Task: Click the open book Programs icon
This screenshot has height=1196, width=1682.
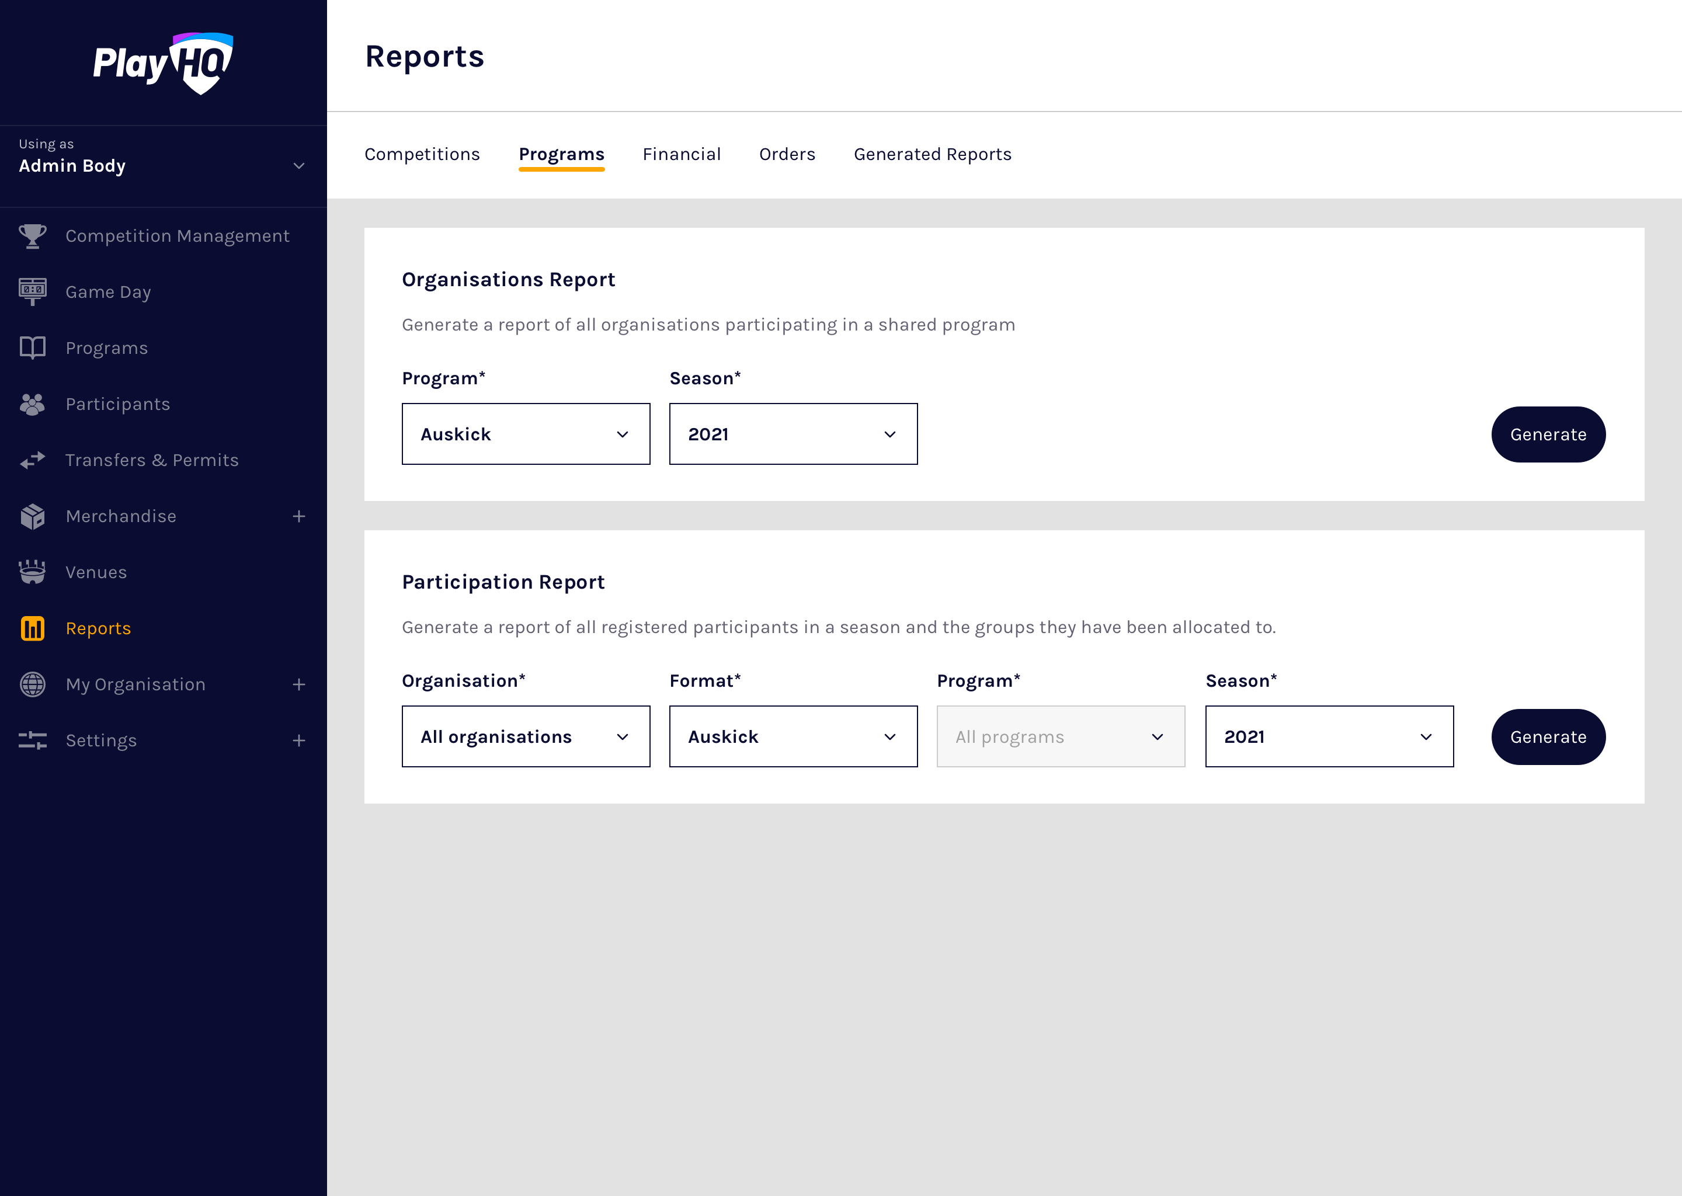Action: coord(32,347)
